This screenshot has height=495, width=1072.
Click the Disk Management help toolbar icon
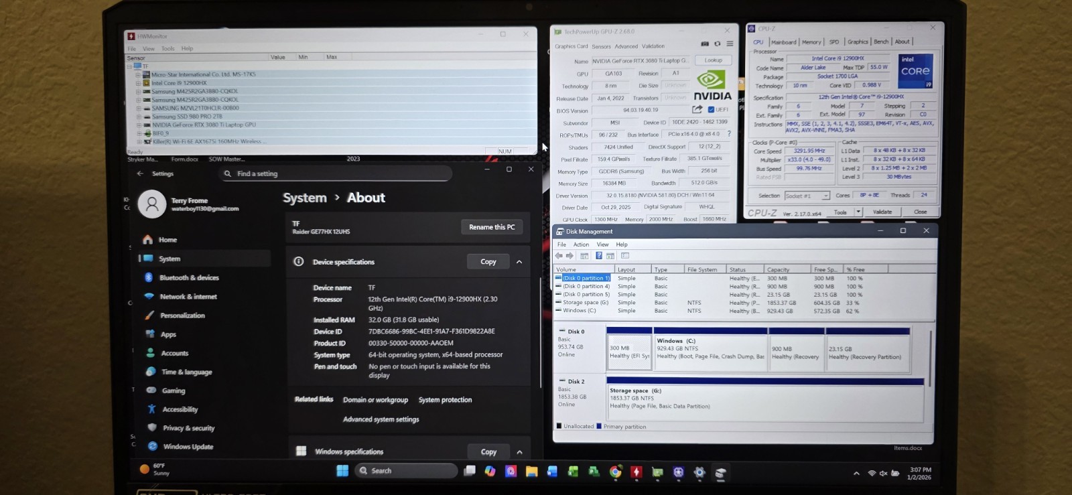[599, 256]
